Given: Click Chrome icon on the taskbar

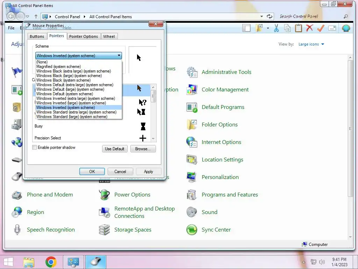Looking at the screenshot, I should [51, 262].
